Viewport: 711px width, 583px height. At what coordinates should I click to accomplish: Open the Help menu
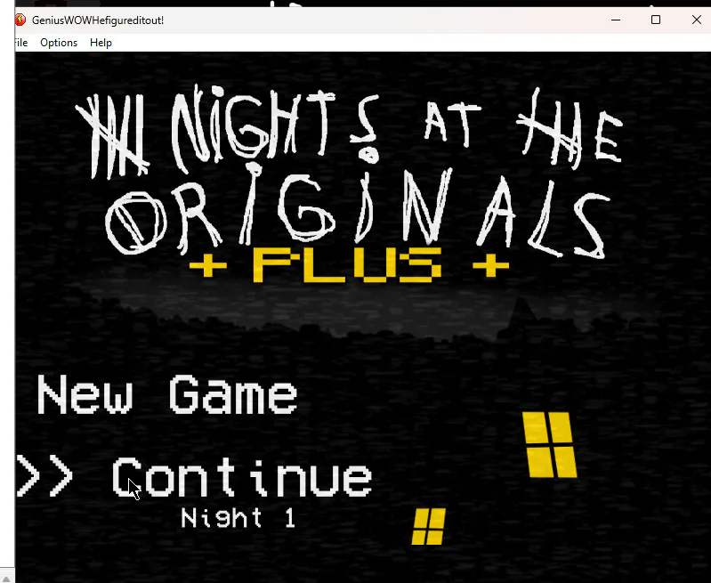tap(101, 43)
